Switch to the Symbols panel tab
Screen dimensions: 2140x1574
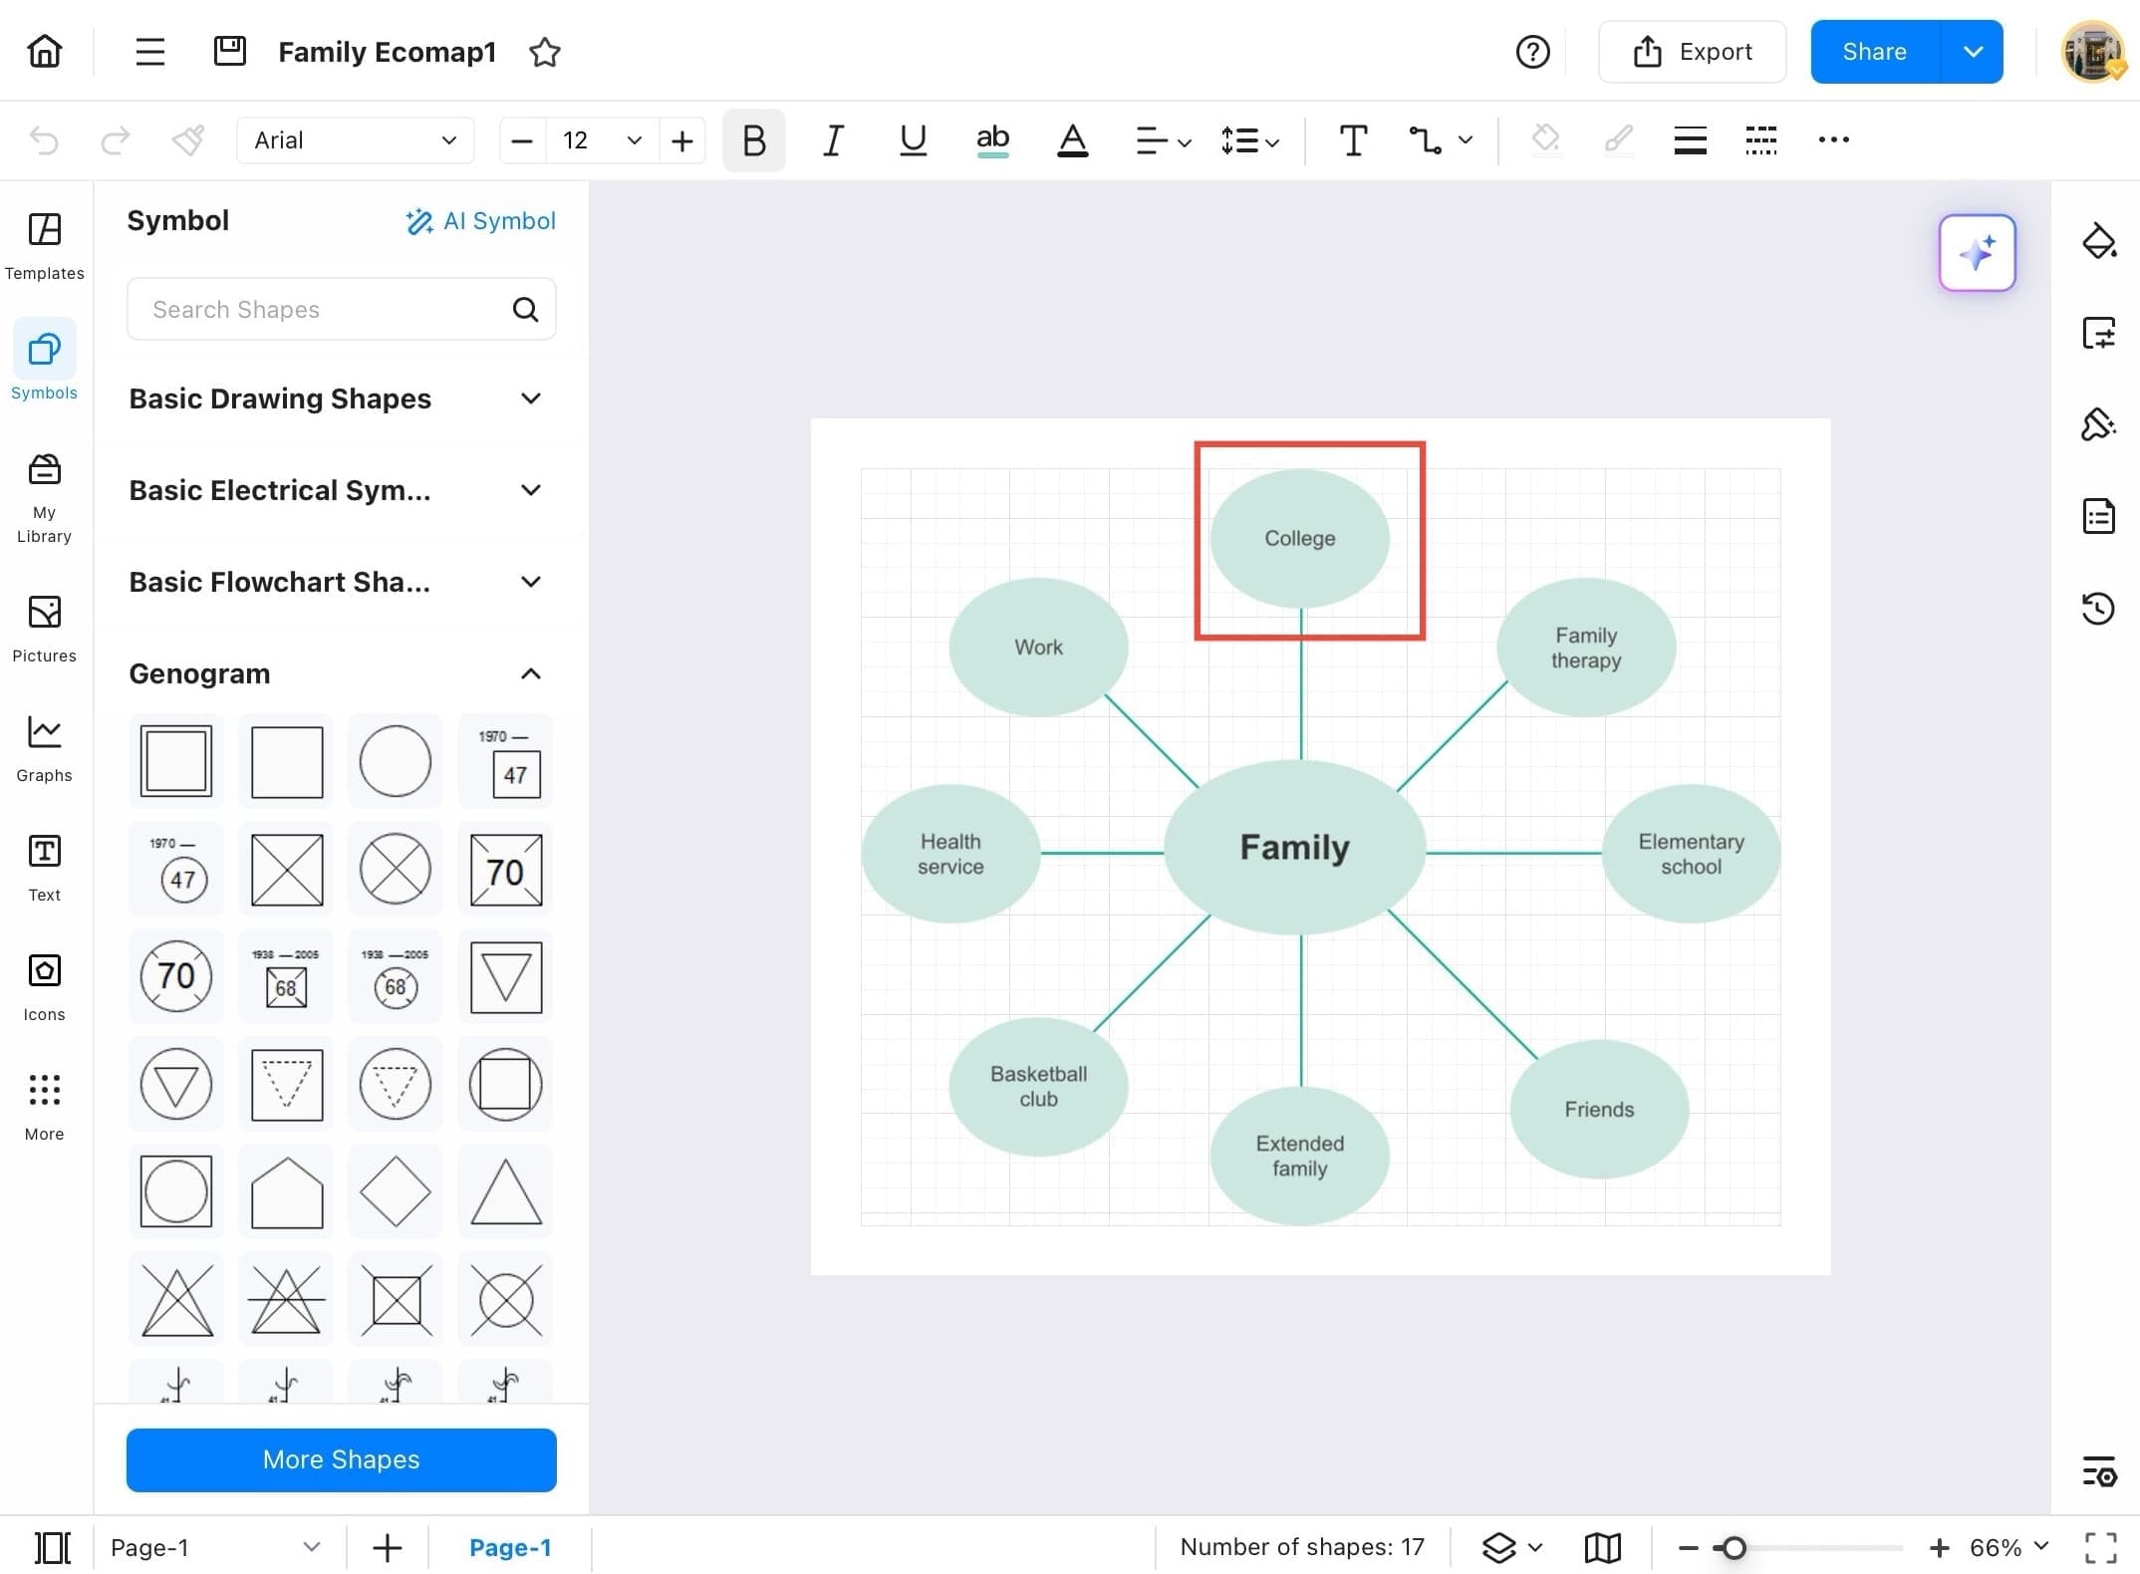pos(44,363)
